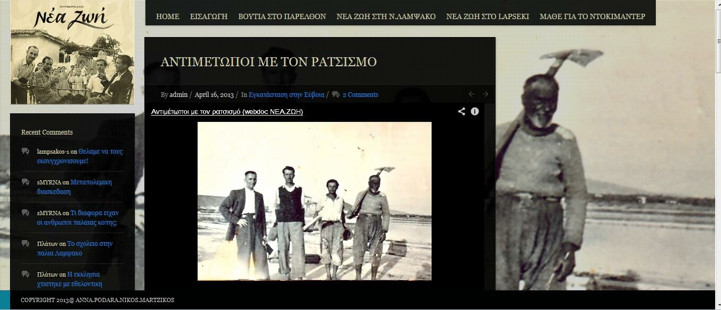Play the video by clicking the old photograph
Viewport: 721px width, 310px height.
[314, 201]
